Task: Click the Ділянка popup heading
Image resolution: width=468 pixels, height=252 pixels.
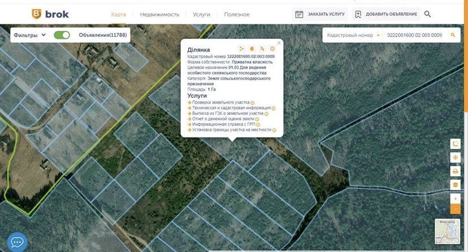Action: [198, 50]
